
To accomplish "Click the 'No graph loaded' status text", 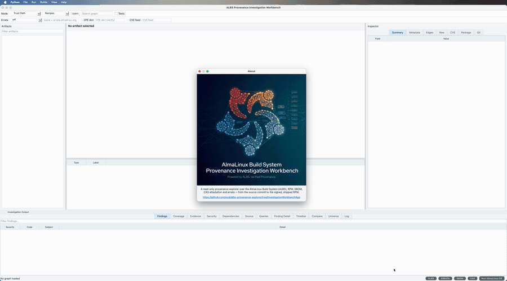I will click(x=10, y=278).
